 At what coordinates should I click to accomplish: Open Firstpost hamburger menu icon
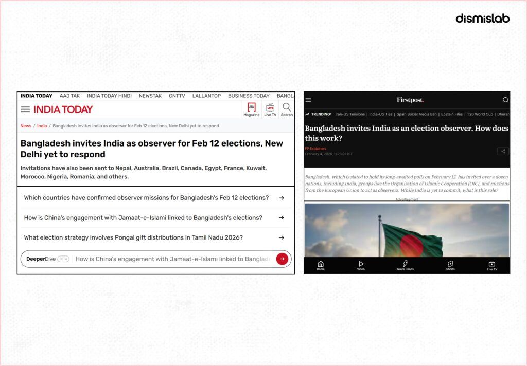308,100
